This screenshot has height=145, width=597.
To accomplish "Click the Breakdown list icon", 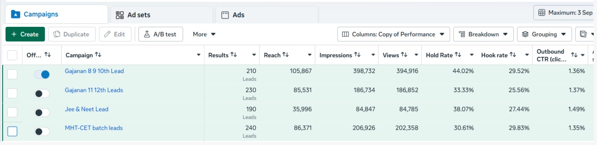I will click(462, 34).
